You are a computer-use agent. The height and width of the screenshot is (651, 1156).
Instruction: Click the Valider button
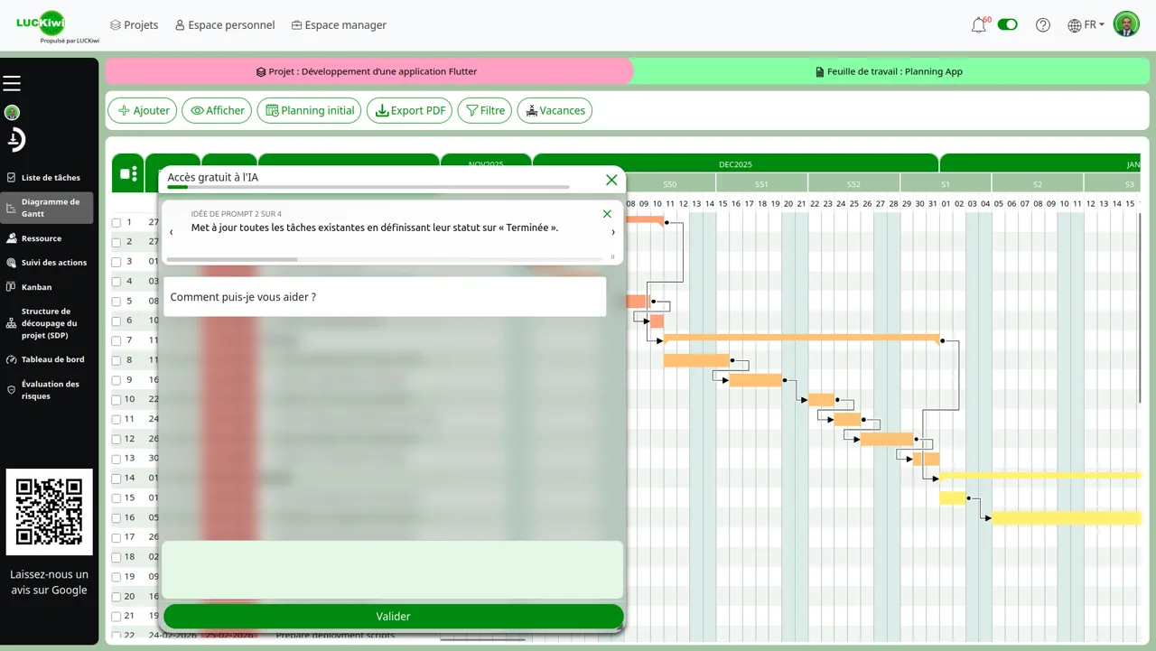coord(393,617)
